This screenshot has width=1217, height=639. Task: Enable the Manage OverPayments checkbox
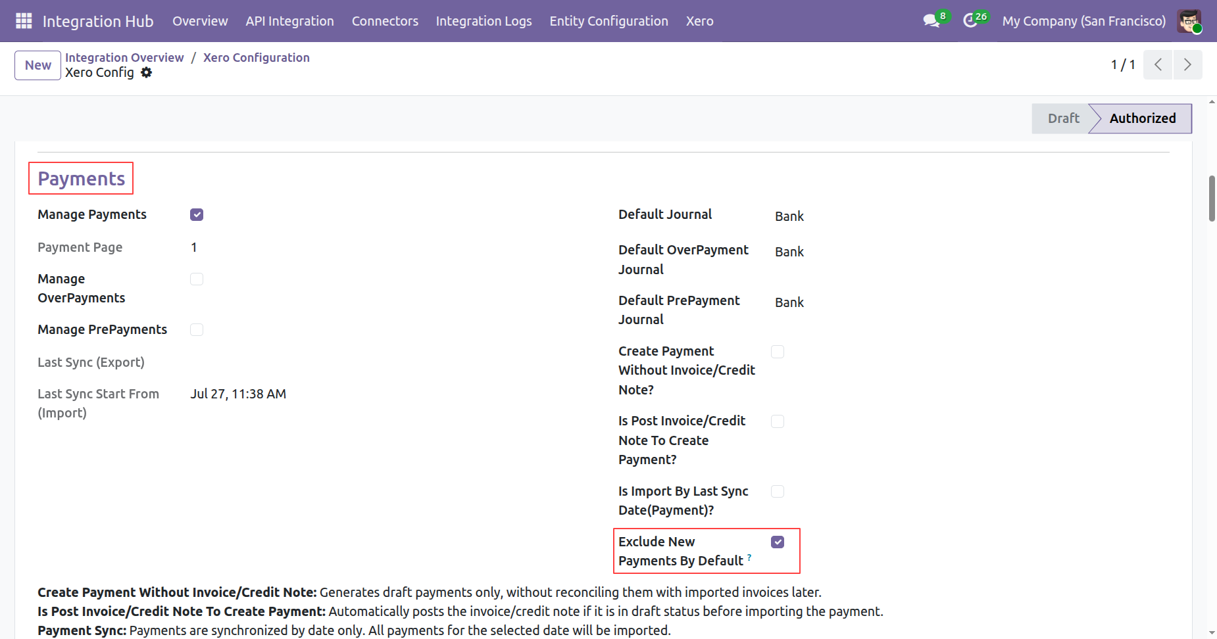(x=197, y=279)
